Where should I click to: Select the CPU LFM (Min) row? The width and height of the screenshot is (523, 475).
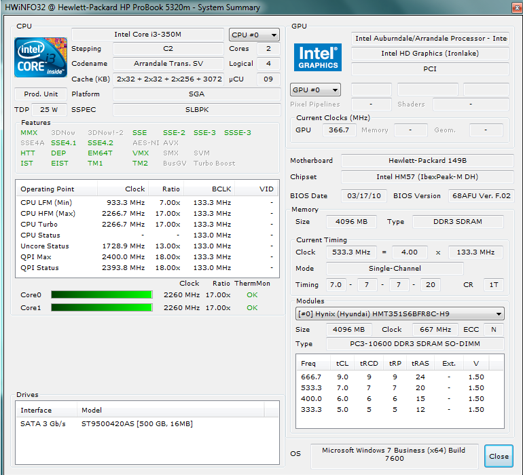pyautogui.click(x=147, y=203)
